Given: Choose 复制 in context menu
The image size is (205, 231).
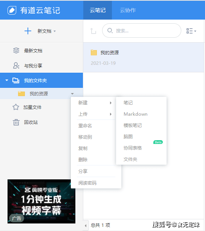Looking at the screenshot, I should point(83,148).
